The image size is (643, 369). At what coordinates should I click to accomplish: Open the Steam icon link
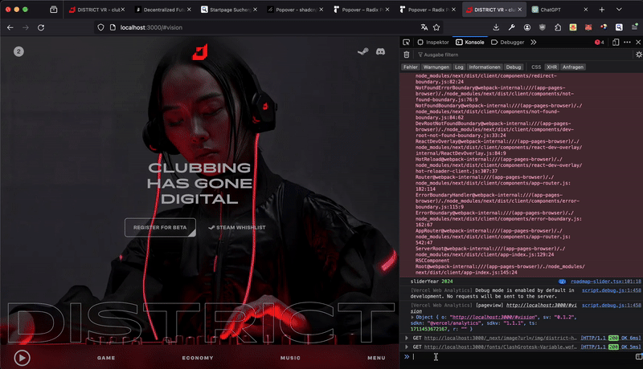(362, 52)
